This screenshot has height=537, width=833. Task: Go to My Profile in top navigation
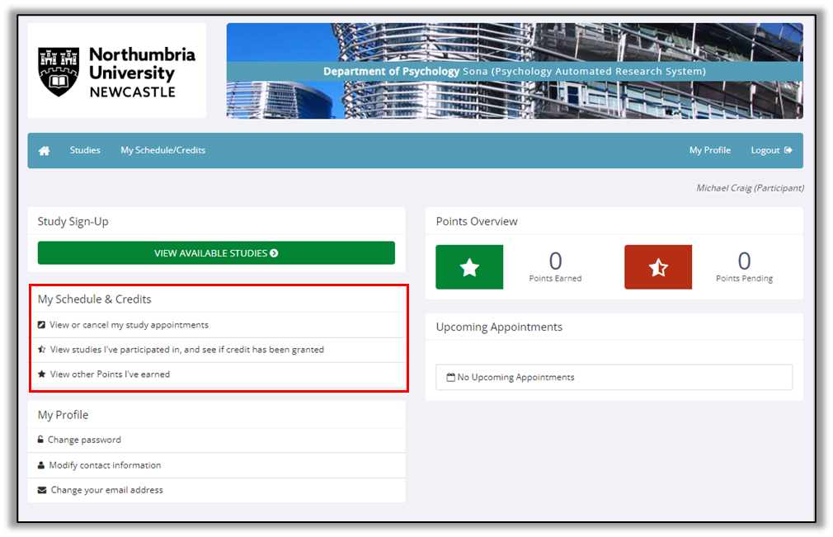[x=709, y=150]
